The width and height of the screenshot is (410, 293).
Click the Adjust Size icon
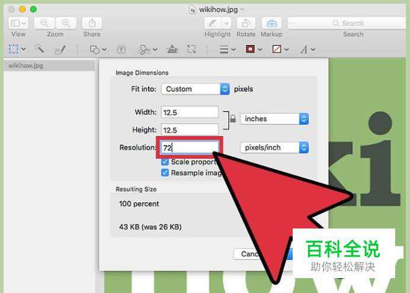(x=191, y=49)
